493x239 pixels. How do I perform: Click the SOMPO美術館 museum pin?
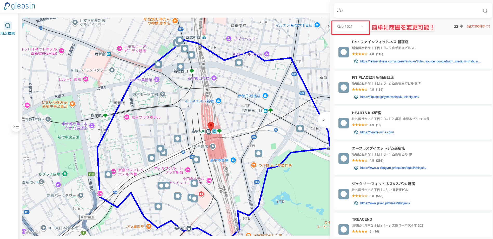(x=157, y=80)
